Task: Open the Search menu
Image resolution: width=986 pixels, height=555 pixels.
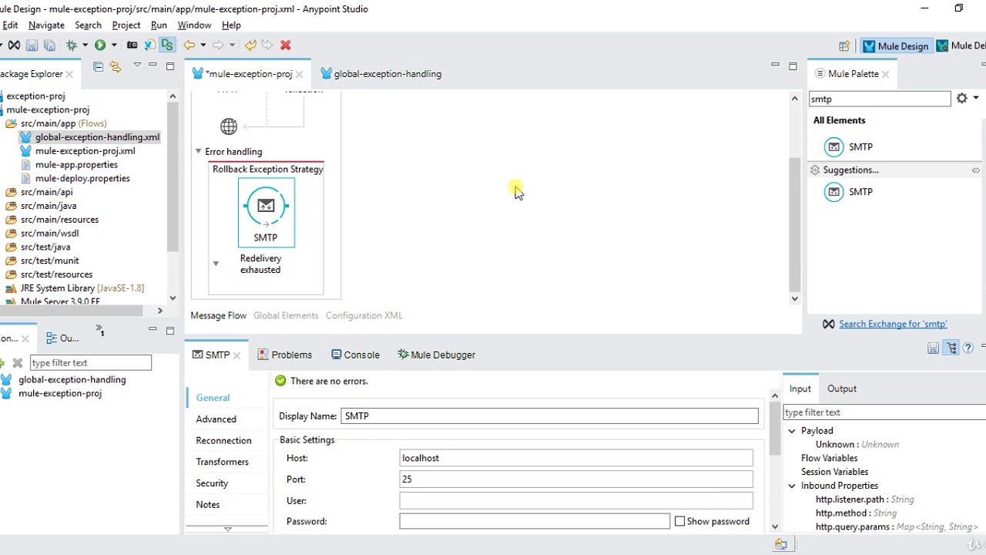Action: tap(88, 25)
